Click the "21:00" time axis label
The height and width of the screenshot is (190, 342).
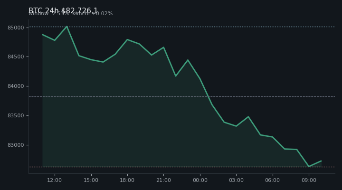(163, 180)
